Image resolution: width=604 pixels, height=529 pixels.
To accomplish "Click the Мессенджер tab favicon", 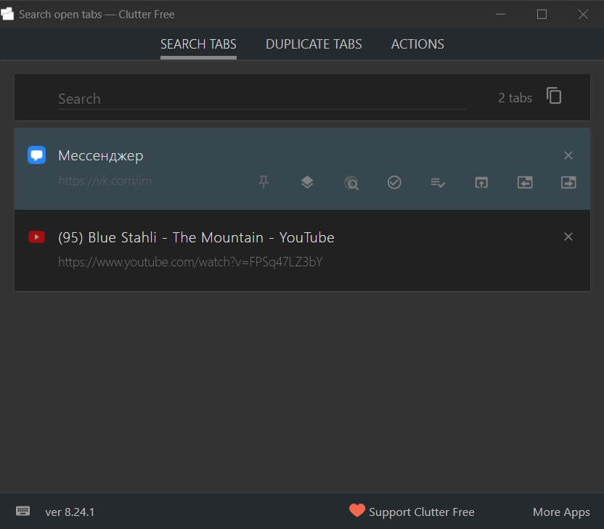I will [36, 155].
